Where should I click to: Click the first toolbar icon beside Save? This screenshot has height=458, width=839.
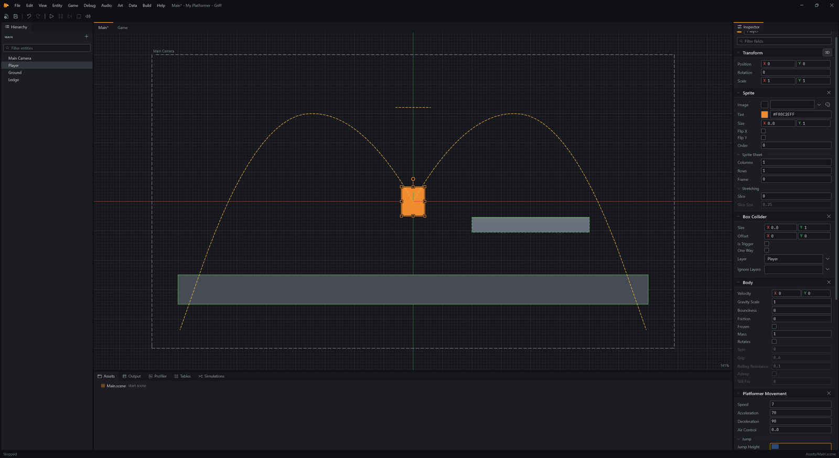tap(6, 16)
